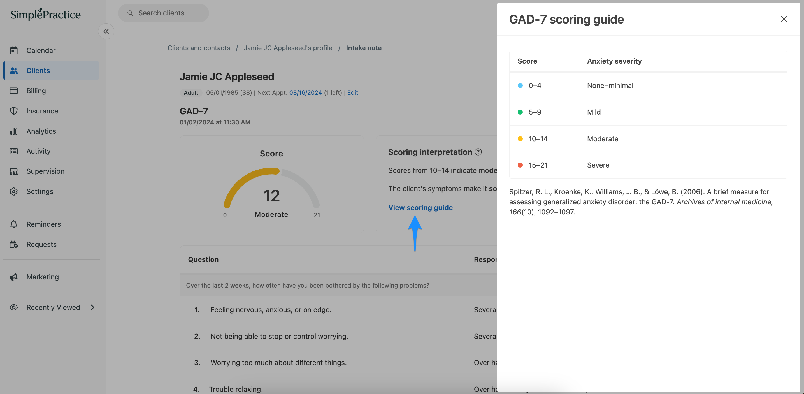Click 'Worrying too much about different things.' row
Viewport: 804px width, 394px height.
tap(338, 362)
